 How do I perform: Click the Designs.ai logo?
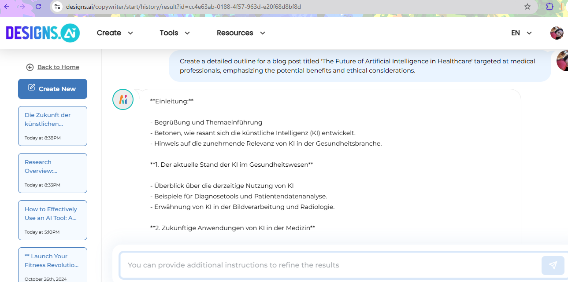pos(42,33)
